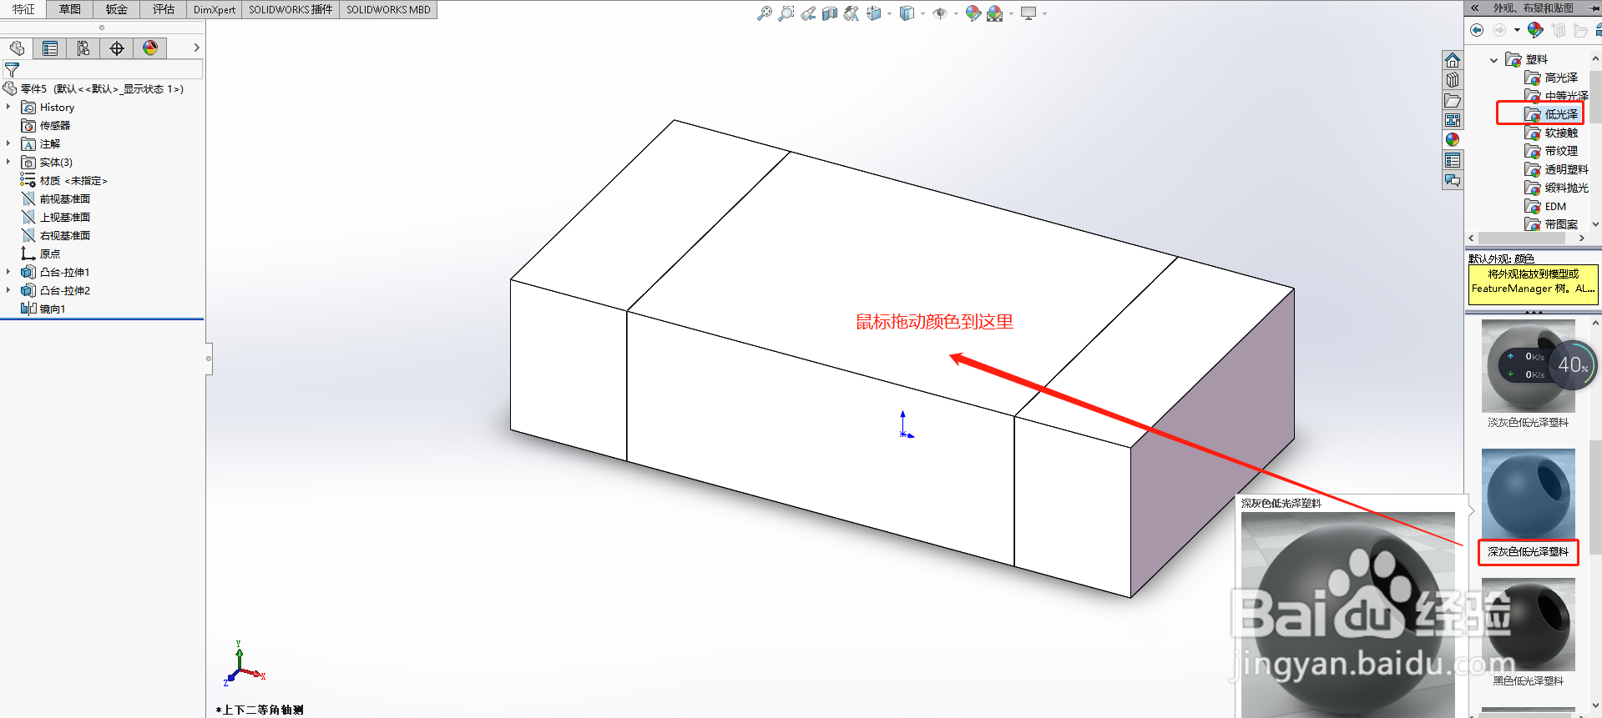
Task: Open the SOLIDWORKS Forum task pane tab
Action: 1453,180
